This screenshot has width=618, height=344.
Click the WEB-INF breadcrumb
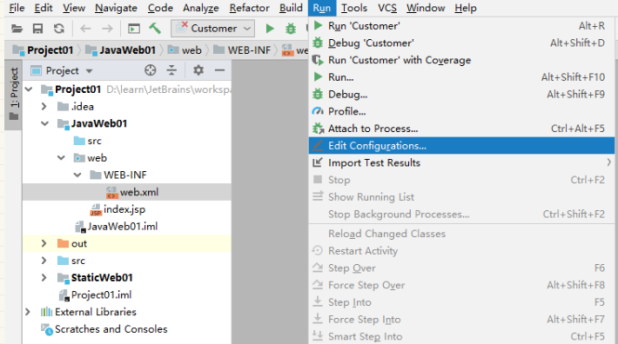click(x=242, y=50)
